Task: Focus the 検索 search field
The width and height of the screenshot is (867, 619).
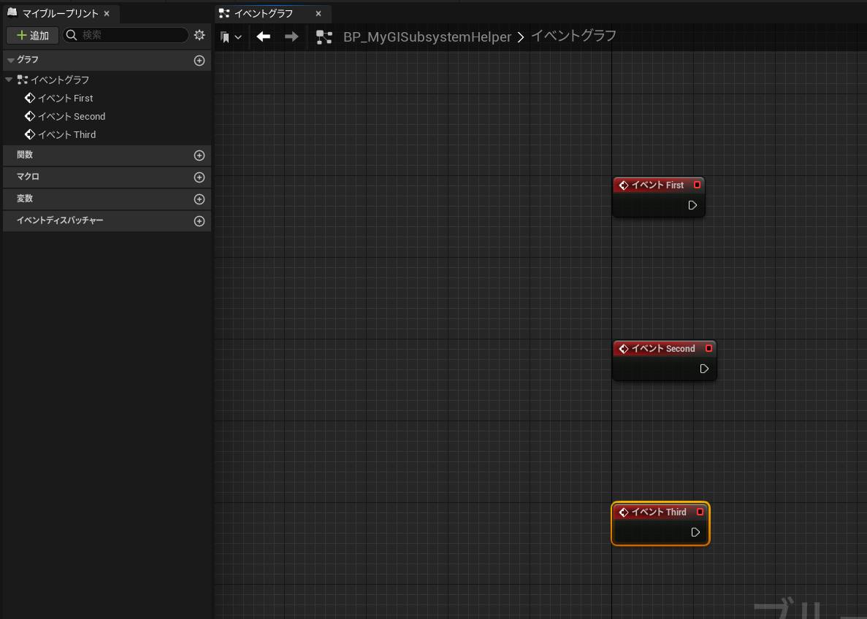Action: tap(126, 35)
